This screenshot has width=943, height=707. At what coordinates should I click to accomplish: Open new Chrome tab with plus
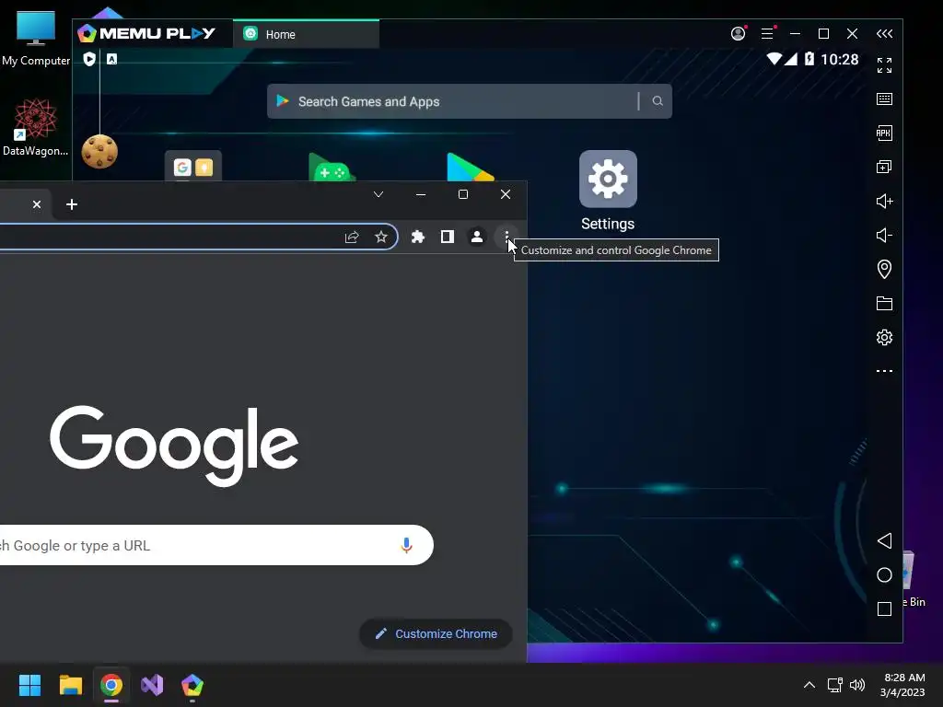coord(72,204)
